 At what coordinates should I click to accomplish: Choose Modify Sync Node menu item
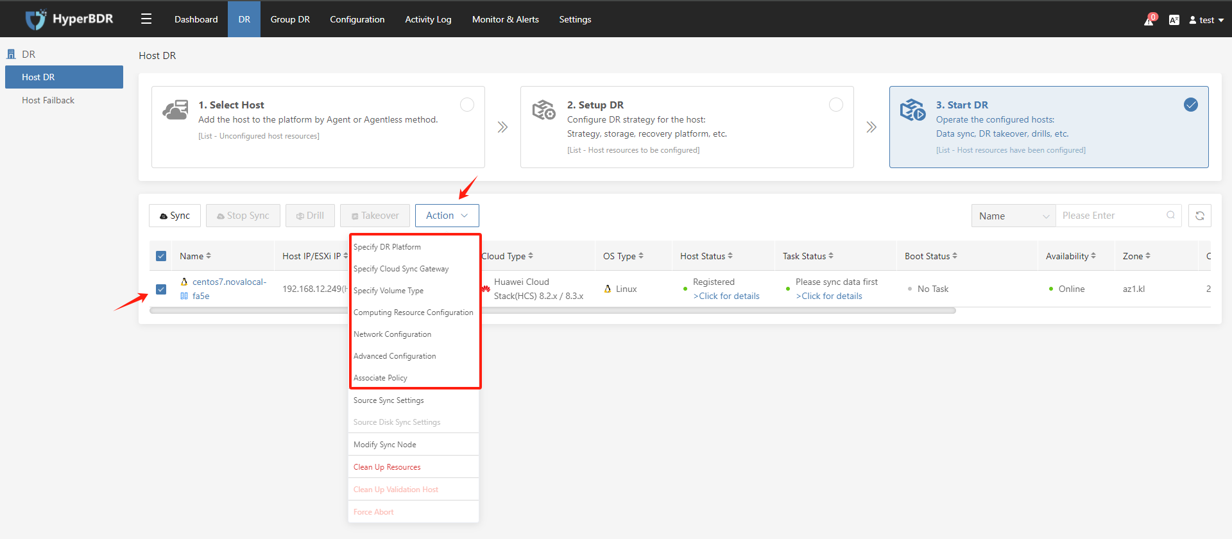click(414, 445)
